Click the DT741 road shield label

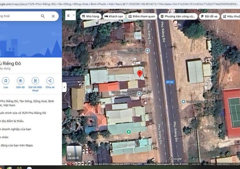(170, 82)
